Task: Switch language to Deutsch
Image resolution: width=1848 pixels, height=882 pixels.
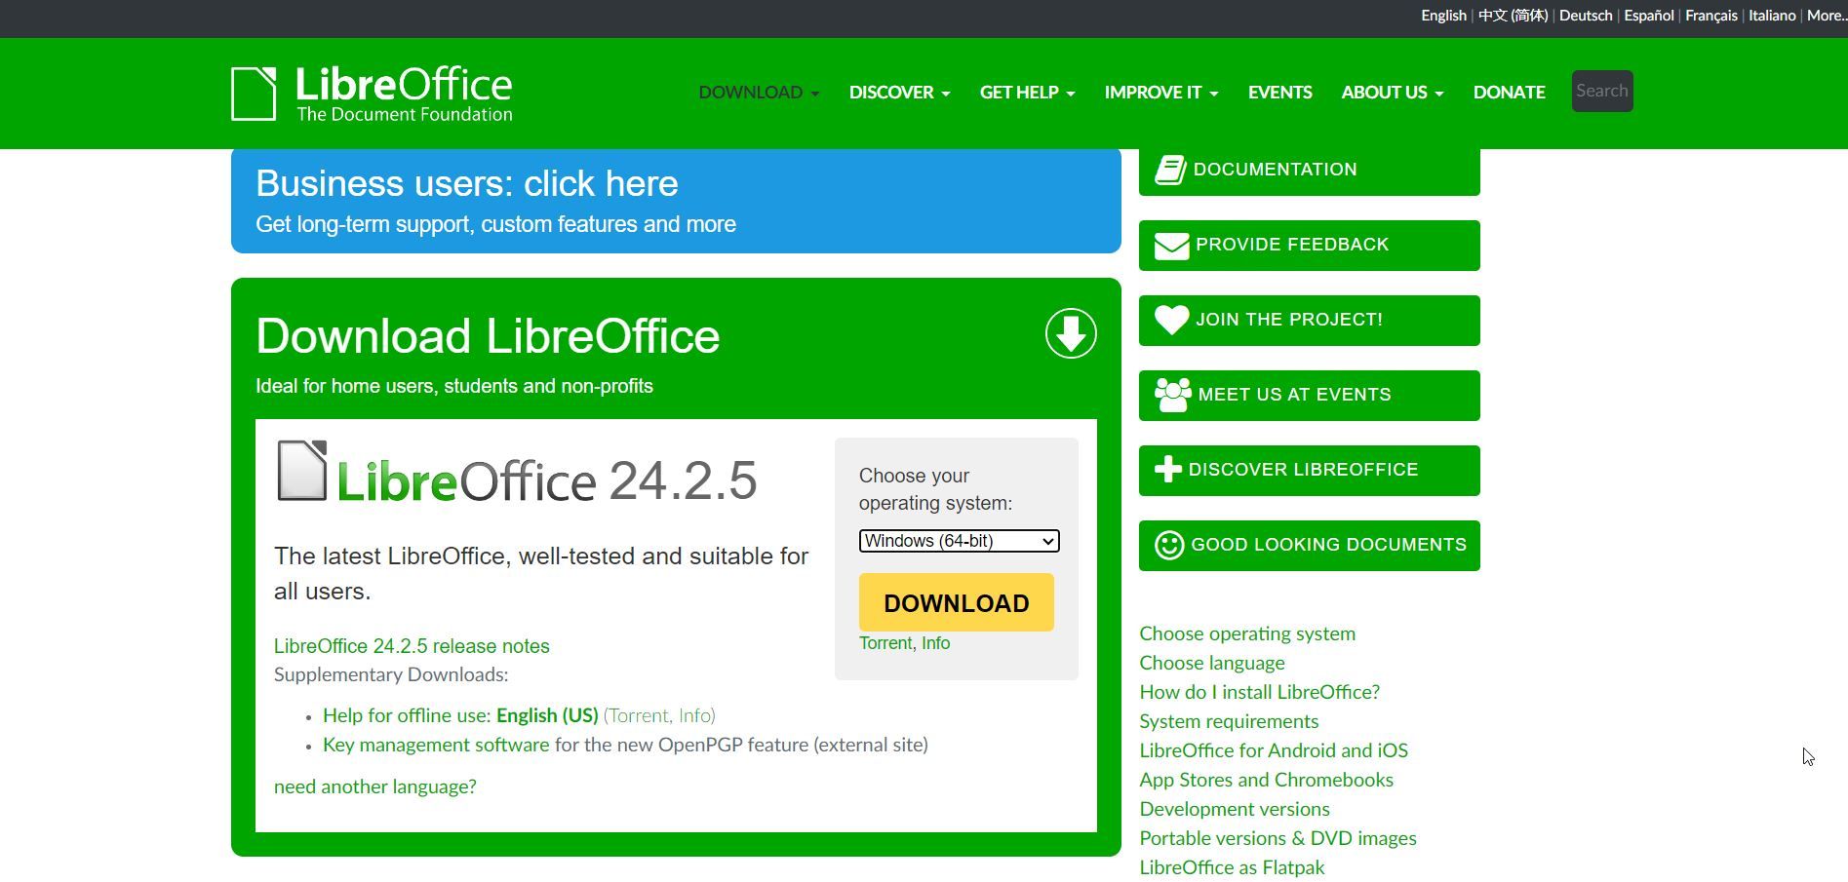Action: coord(1586,16)
